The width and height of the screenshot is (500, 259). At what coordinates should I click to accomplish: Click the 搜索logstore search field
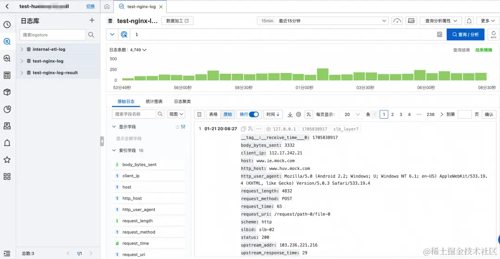(52, 35)
